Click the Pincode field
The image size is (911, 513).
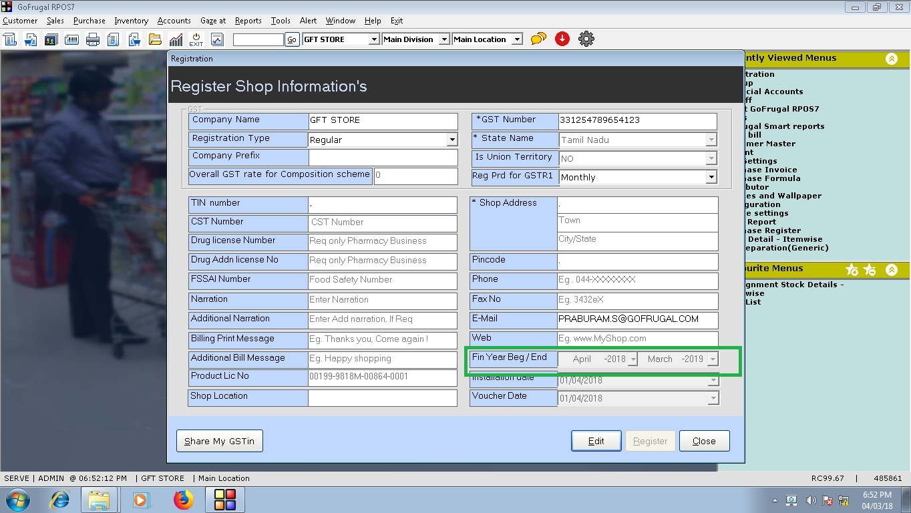(x=638, y=261)
